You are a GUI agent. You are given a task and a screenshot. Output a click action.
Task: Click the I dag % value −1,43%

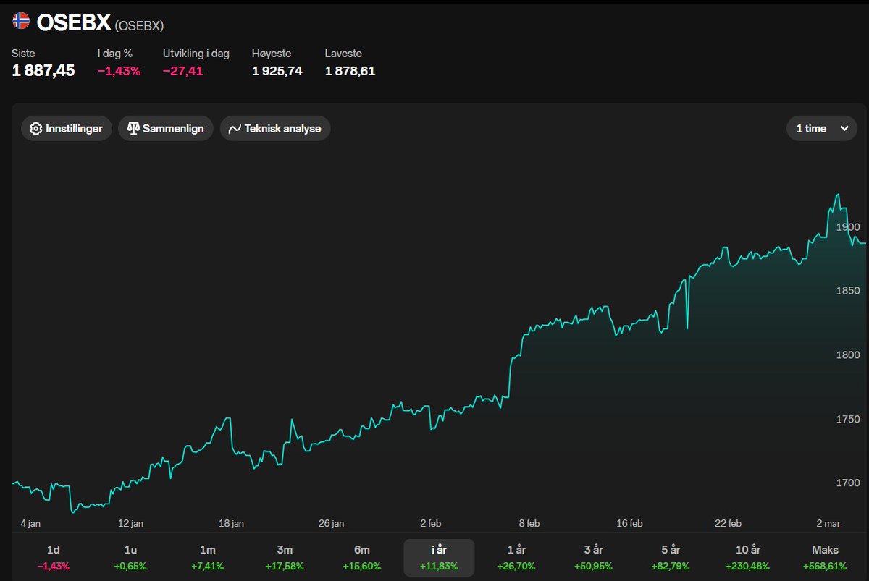pos(119,71)
